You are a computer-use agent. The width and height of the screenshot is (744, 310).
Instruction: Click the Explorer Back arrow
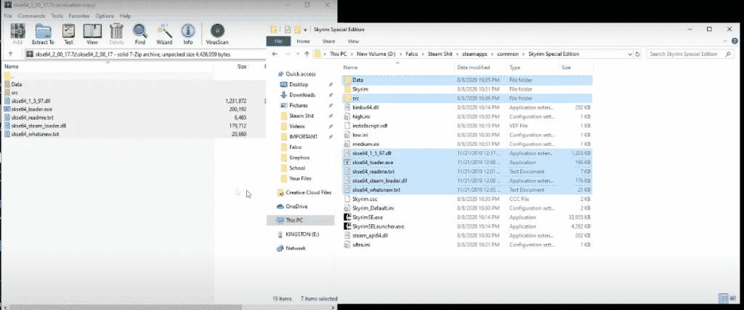276,54
